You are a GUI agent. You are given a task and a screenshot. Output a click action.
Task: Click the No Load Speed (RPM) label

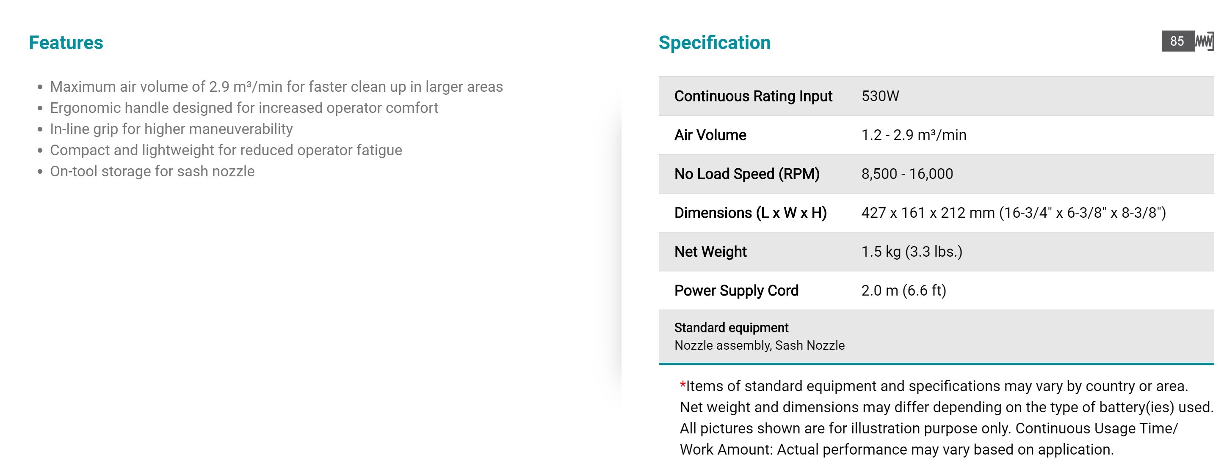(746, 174)
